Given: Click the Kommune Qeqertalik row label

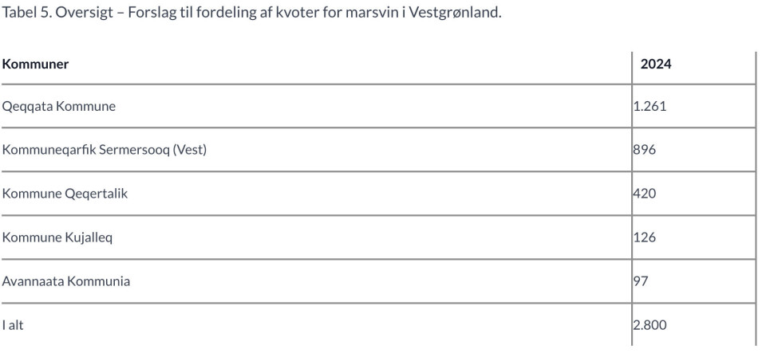Looking at the screenshot, I should 65,194.
